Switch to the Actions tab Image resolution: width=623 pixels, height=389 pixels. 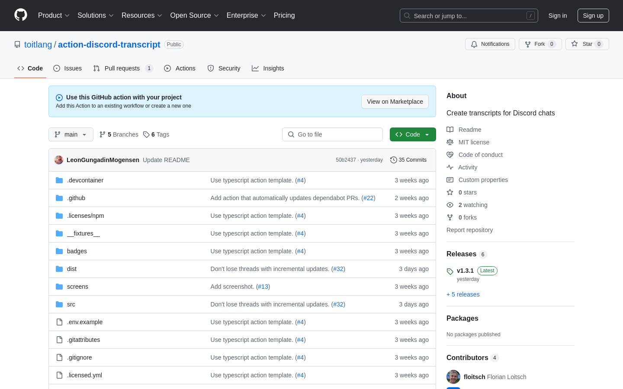180,68
